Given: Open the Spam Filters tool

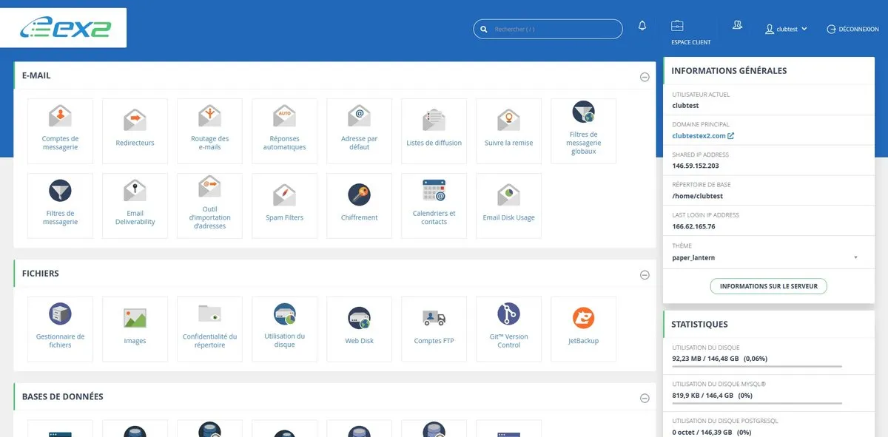Looking at the screenshot, I should (284, 206).
